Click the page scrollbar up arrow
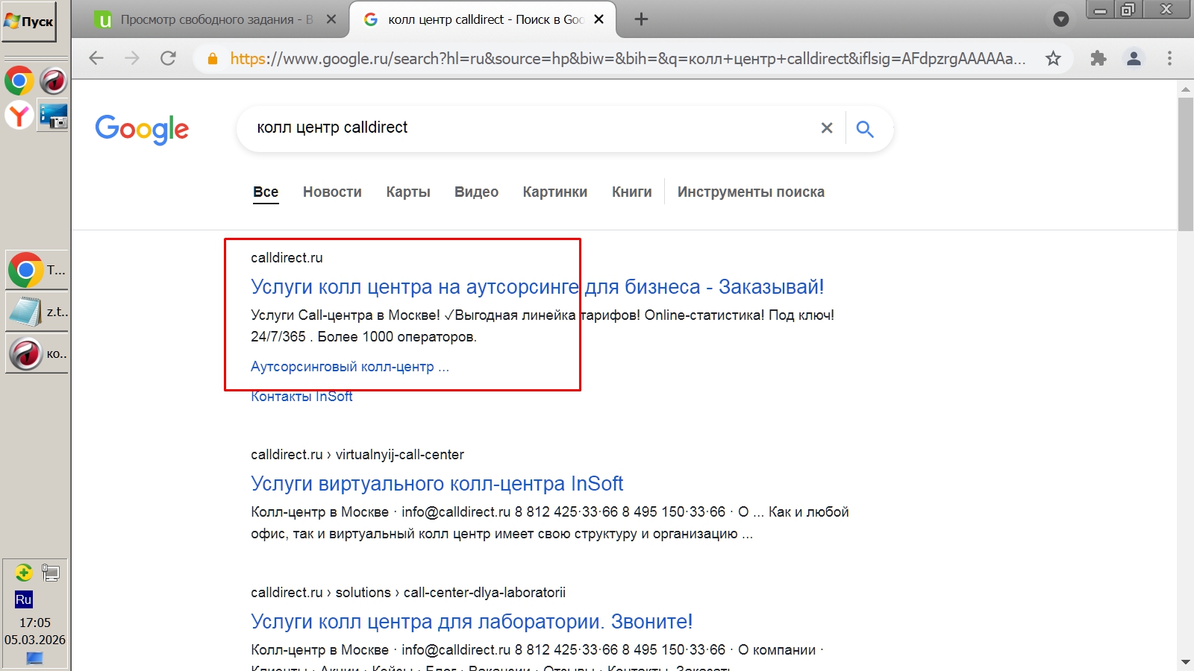The image size is (1194, 671). coord(1186,89)
